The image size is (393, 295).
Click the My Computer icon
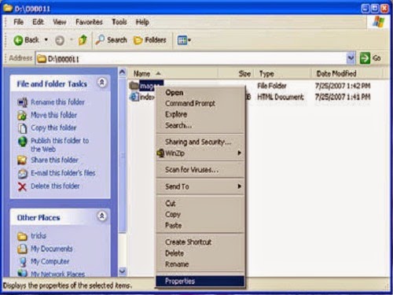[23, 262]
